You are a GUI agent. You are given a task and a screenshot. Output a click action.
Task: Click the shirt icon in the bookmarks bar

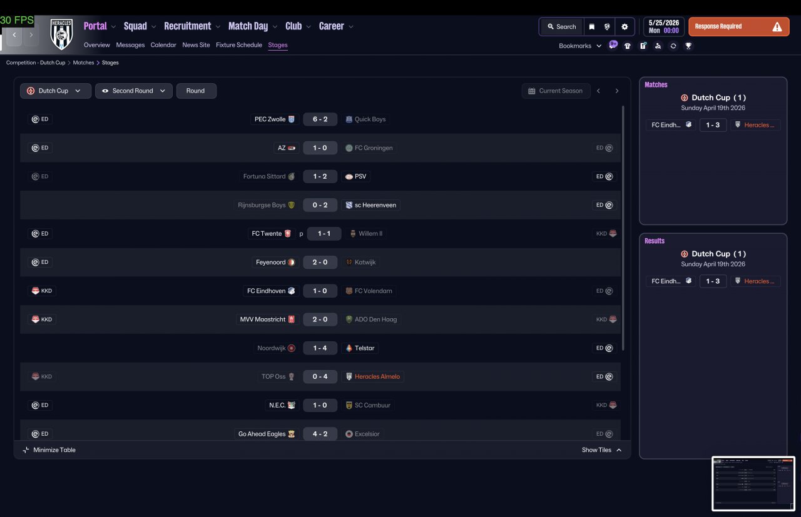628,46
